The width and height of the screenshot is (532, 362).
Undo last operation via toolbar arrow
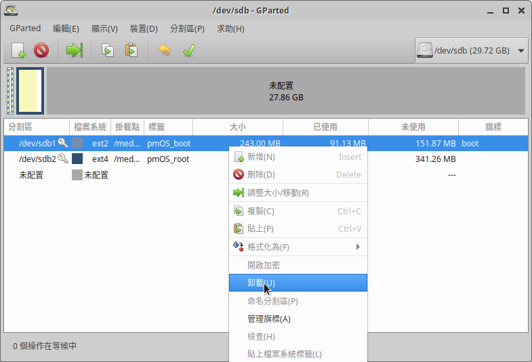coord(164,50)
